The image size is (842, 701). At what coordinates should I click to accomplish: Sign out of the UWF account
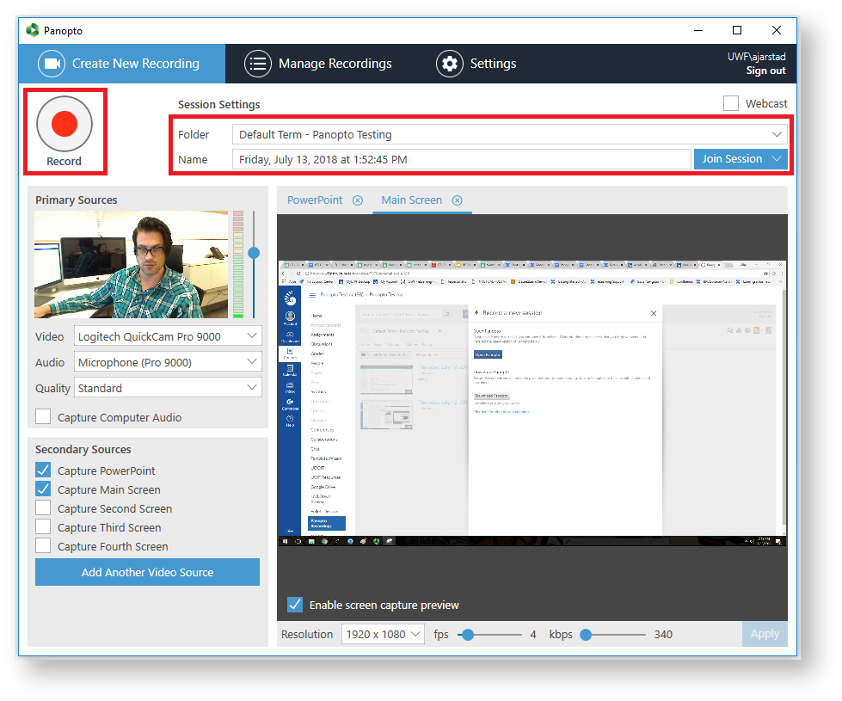tap(765, 71)
